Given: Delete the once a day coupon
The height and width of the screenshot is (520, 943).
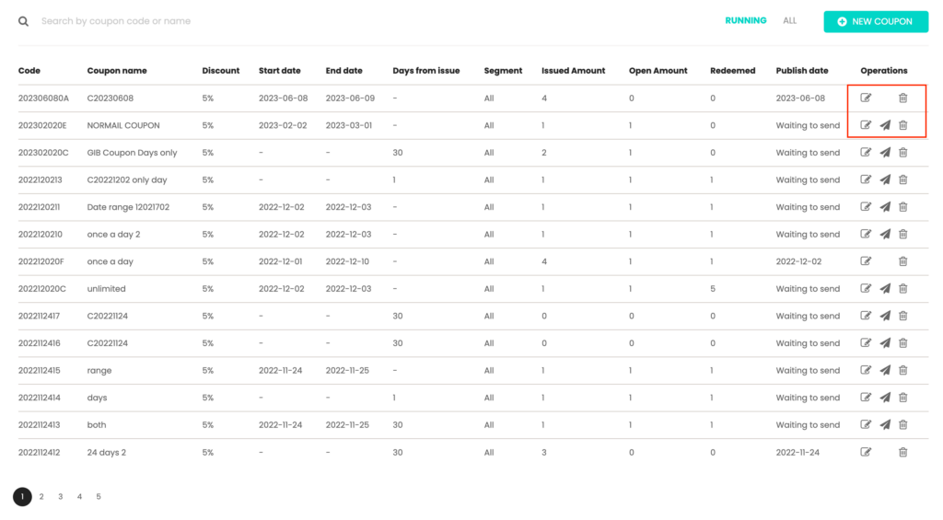Looking at the screenshot, I should click(x=902, y=261).
